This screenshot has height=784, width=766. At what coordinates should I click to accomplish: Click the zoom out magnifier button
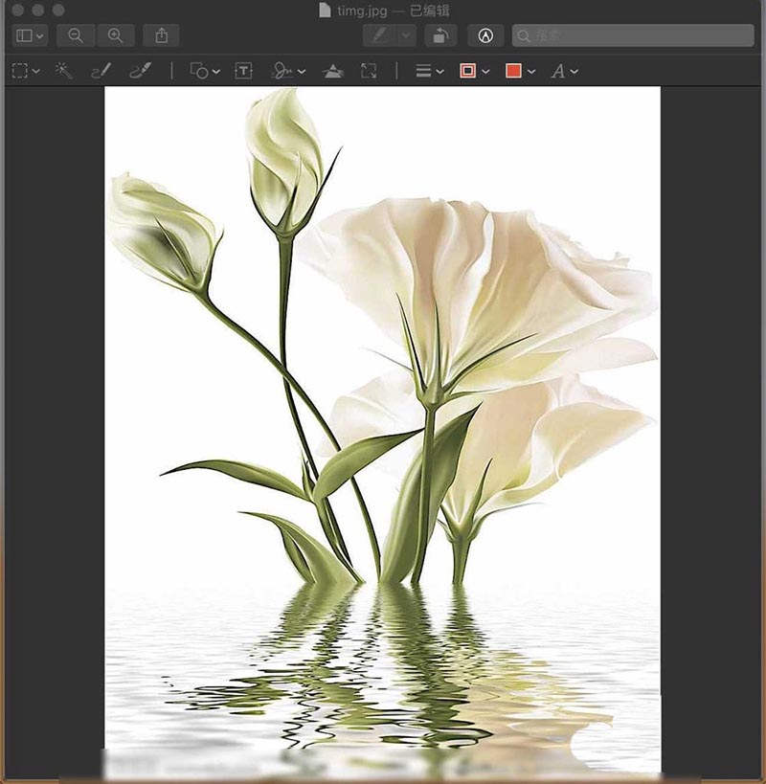pos(76,35)
